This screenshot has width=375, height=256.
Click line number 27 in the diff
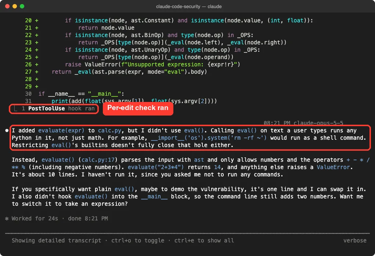click(x=28, y=72)
